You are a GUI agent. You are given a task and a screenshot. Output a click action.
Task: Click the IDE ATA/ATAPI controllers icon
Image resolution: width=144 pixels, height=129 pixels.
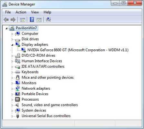click(x=18, y=67)
